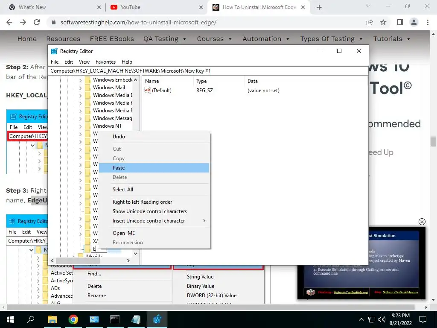Click the test simulation video thumbnail

361,263
